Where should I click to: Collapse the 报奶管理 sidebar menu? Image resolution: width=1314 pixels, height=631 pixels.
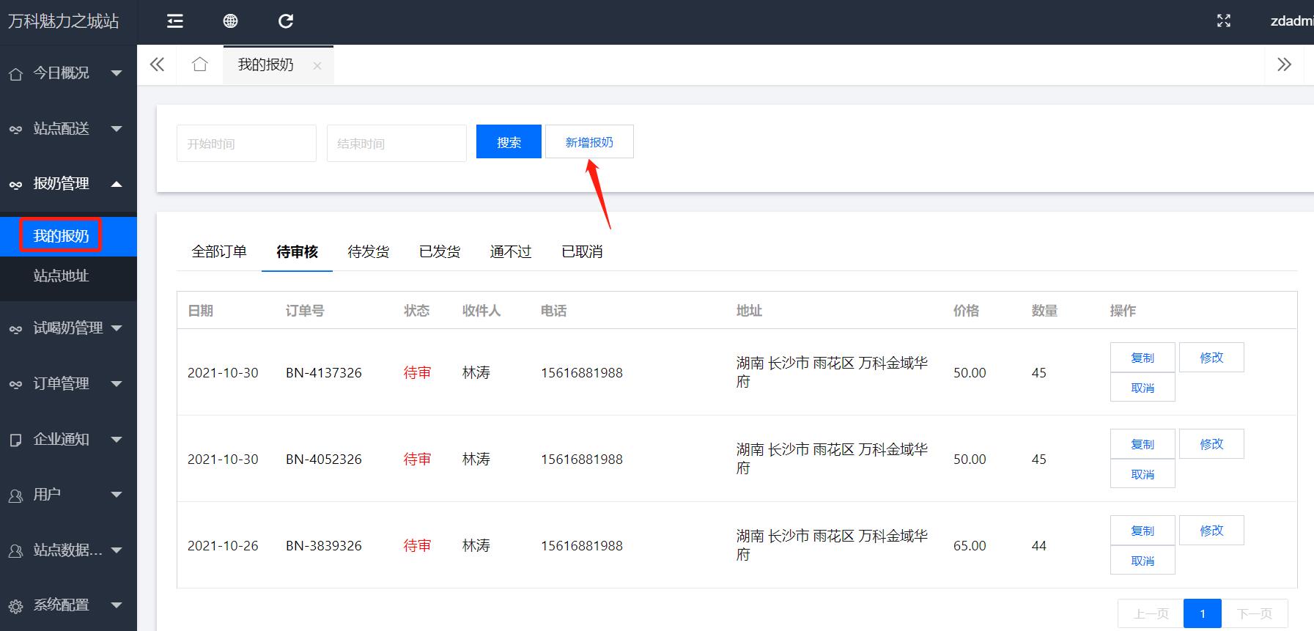pos(67,184)
